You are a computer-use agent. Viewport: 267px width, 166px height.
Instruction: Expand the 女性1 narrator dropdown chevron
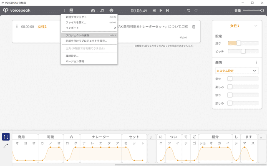tap(256, 26)
